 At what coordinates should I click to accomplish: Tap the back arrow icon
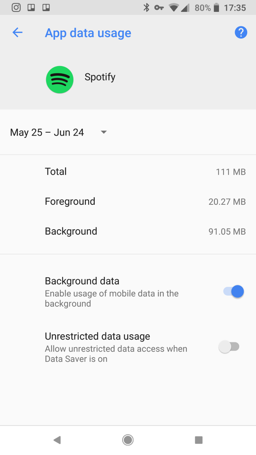pyautogui.click(x=18, y=33)
